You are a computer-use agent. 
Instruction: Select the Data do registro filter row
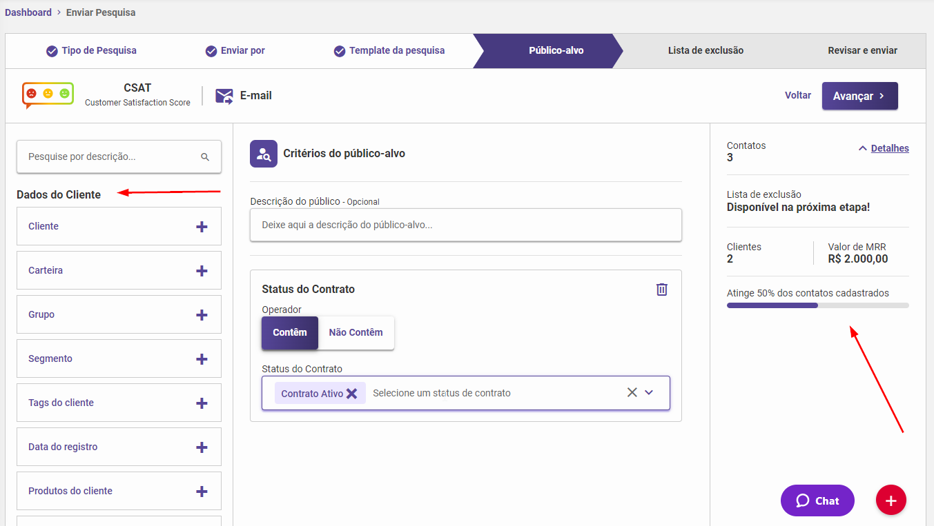[x=119, y=447]
